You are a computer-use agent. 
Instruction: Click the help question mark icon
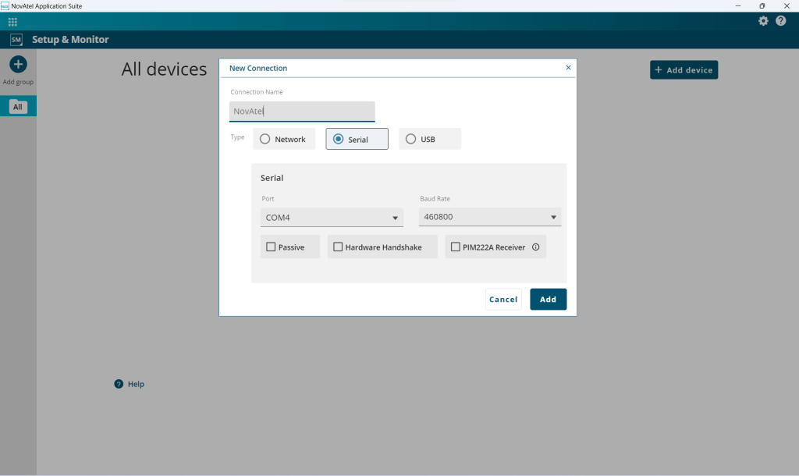click(780, 21)
